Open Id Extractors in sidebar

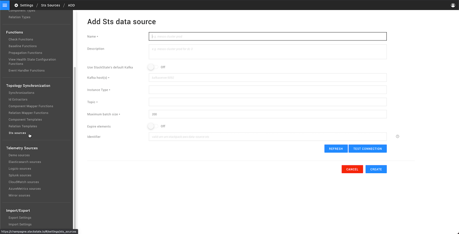18,99
